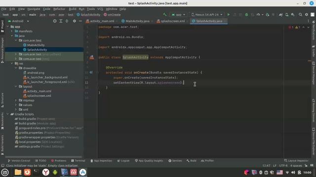Open the app run configuration dropdown
The width and height of the screenshot is (316, 177).
178,14
